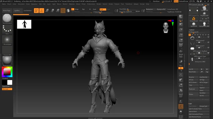Open the Dots stroke picker
The image size is (213, 119).
[7, 29]
